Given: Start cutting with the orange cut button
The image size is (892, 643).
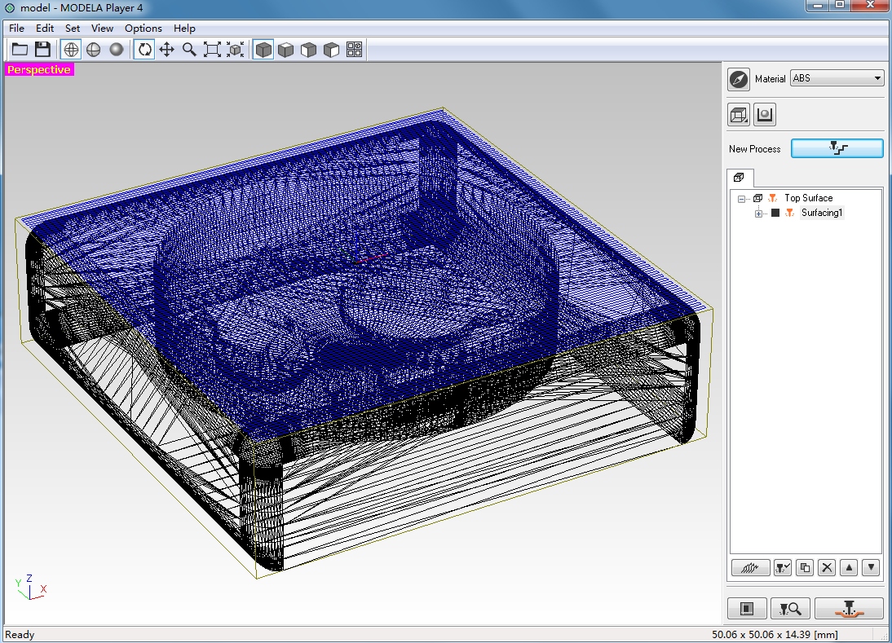Looking at the screenshot, I should click(x=850, y=609).
